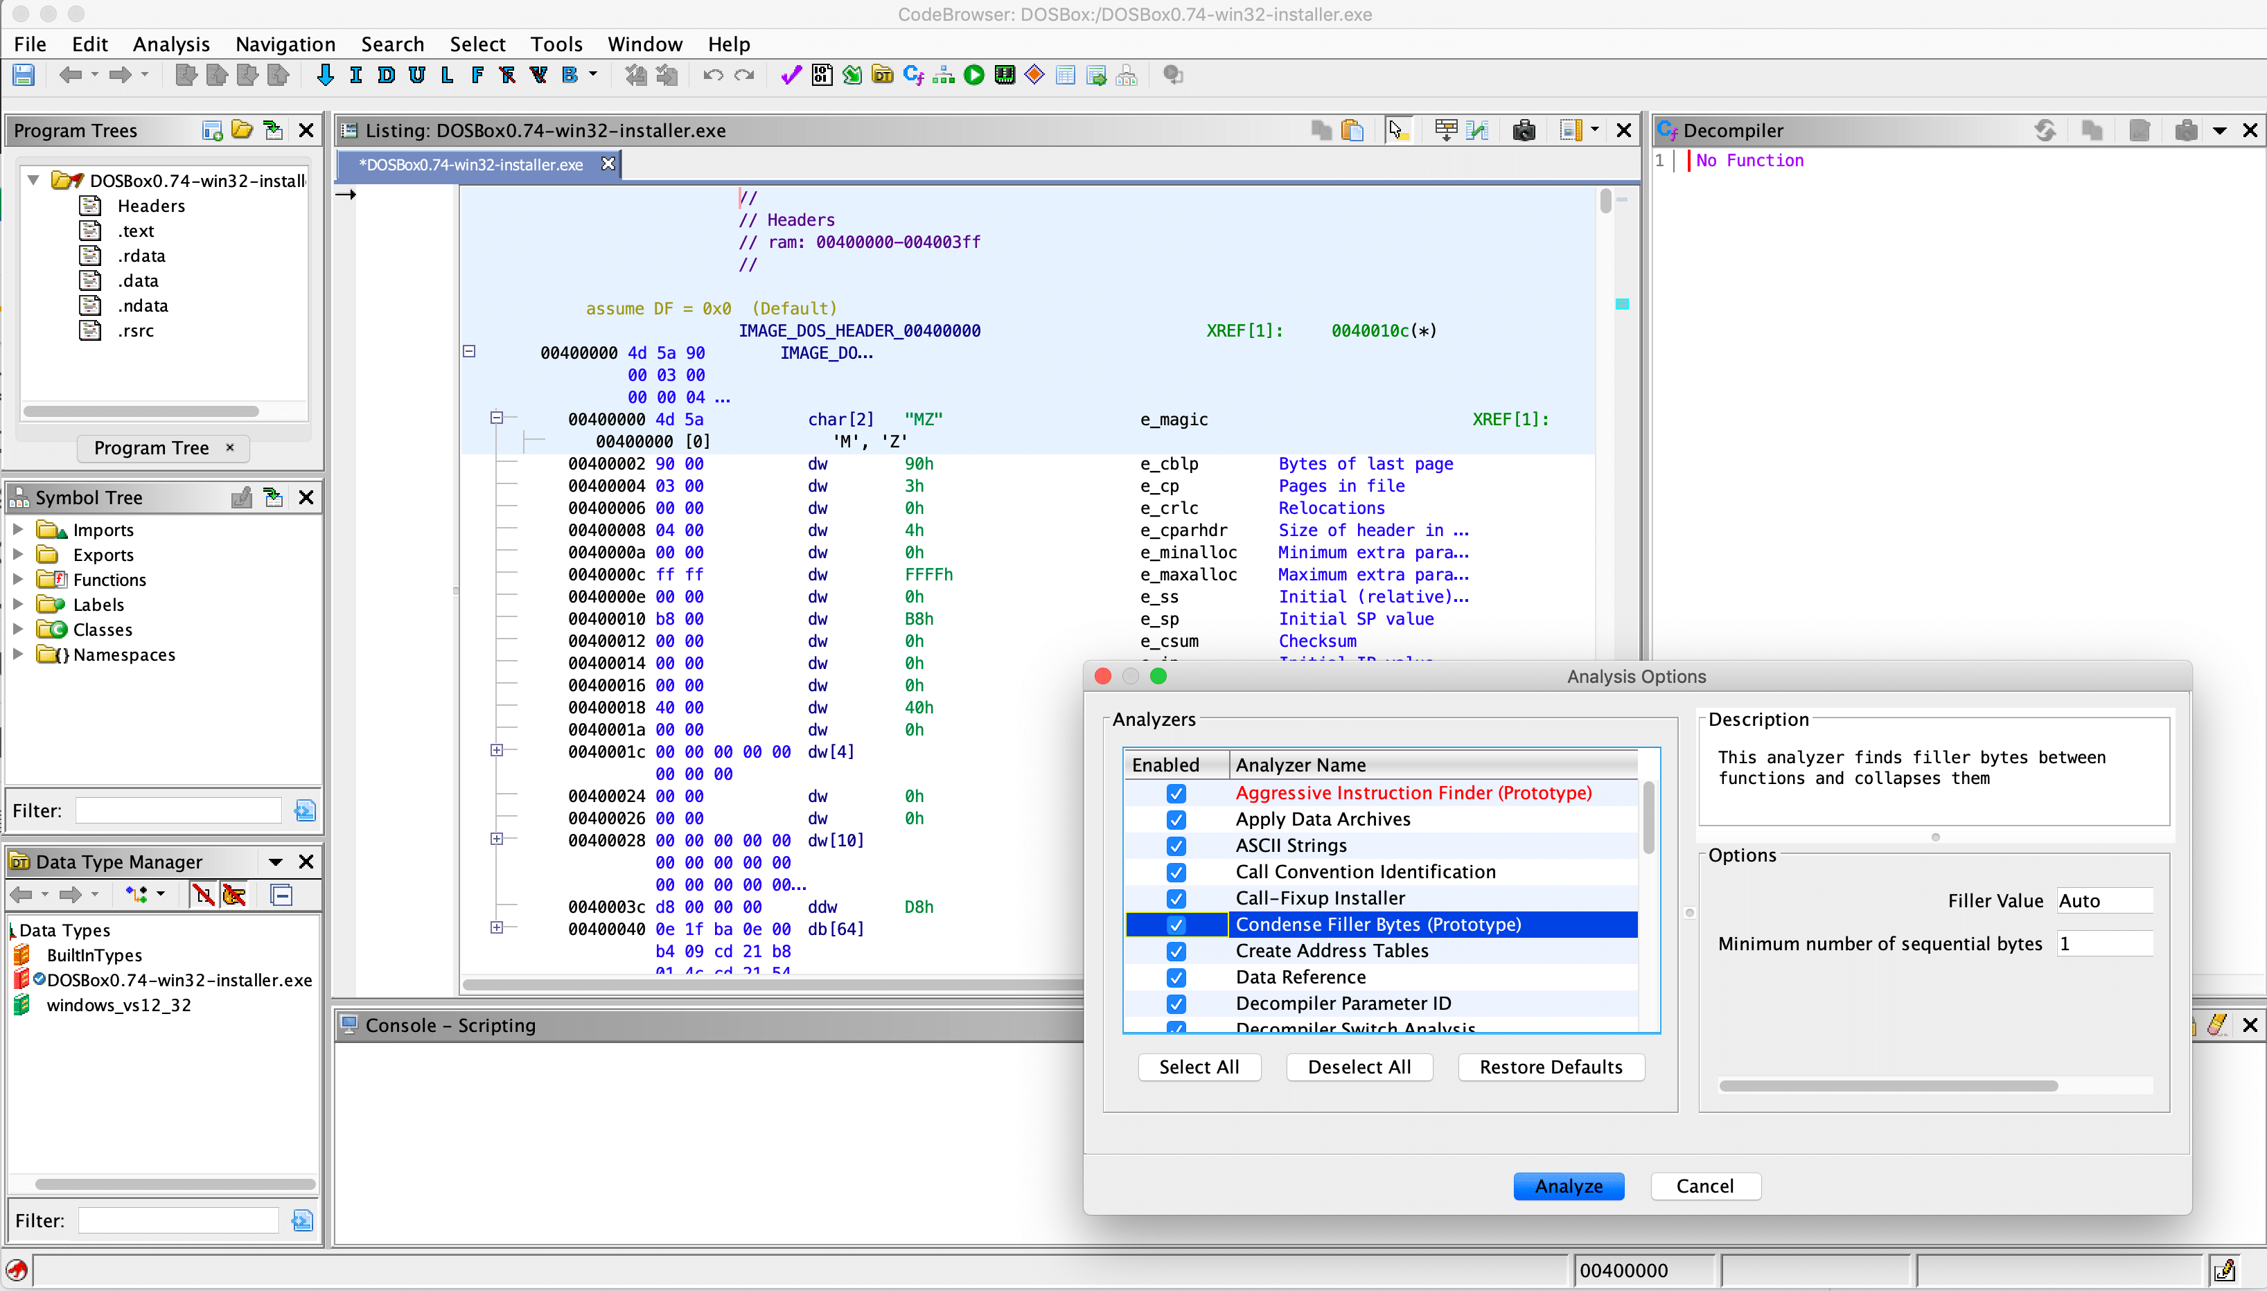
Task: Open the File menu
Action: (30, 44)
